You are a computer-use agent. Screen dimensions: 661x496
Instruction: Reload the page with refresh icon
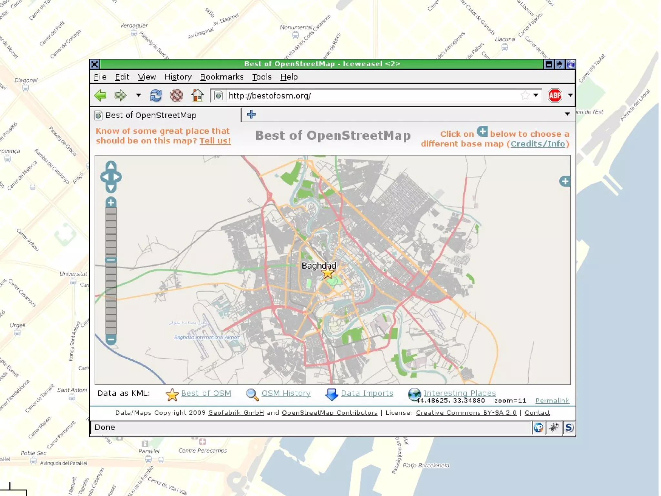point(156,96)
